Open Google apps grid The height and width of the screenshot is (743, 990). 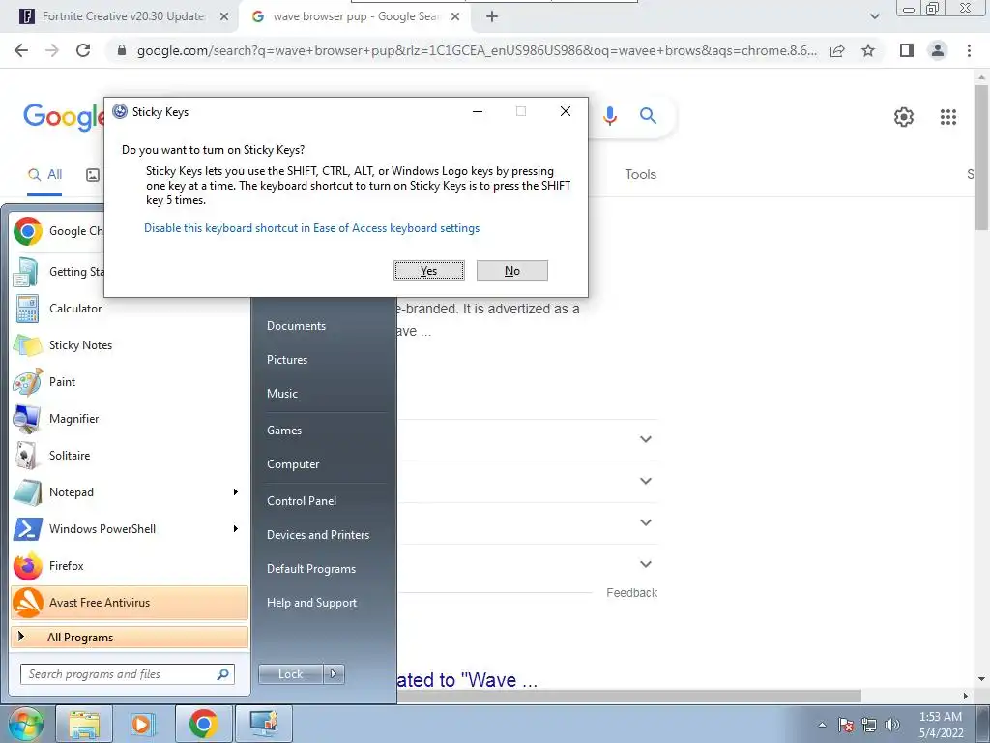[x=947, y=117]
